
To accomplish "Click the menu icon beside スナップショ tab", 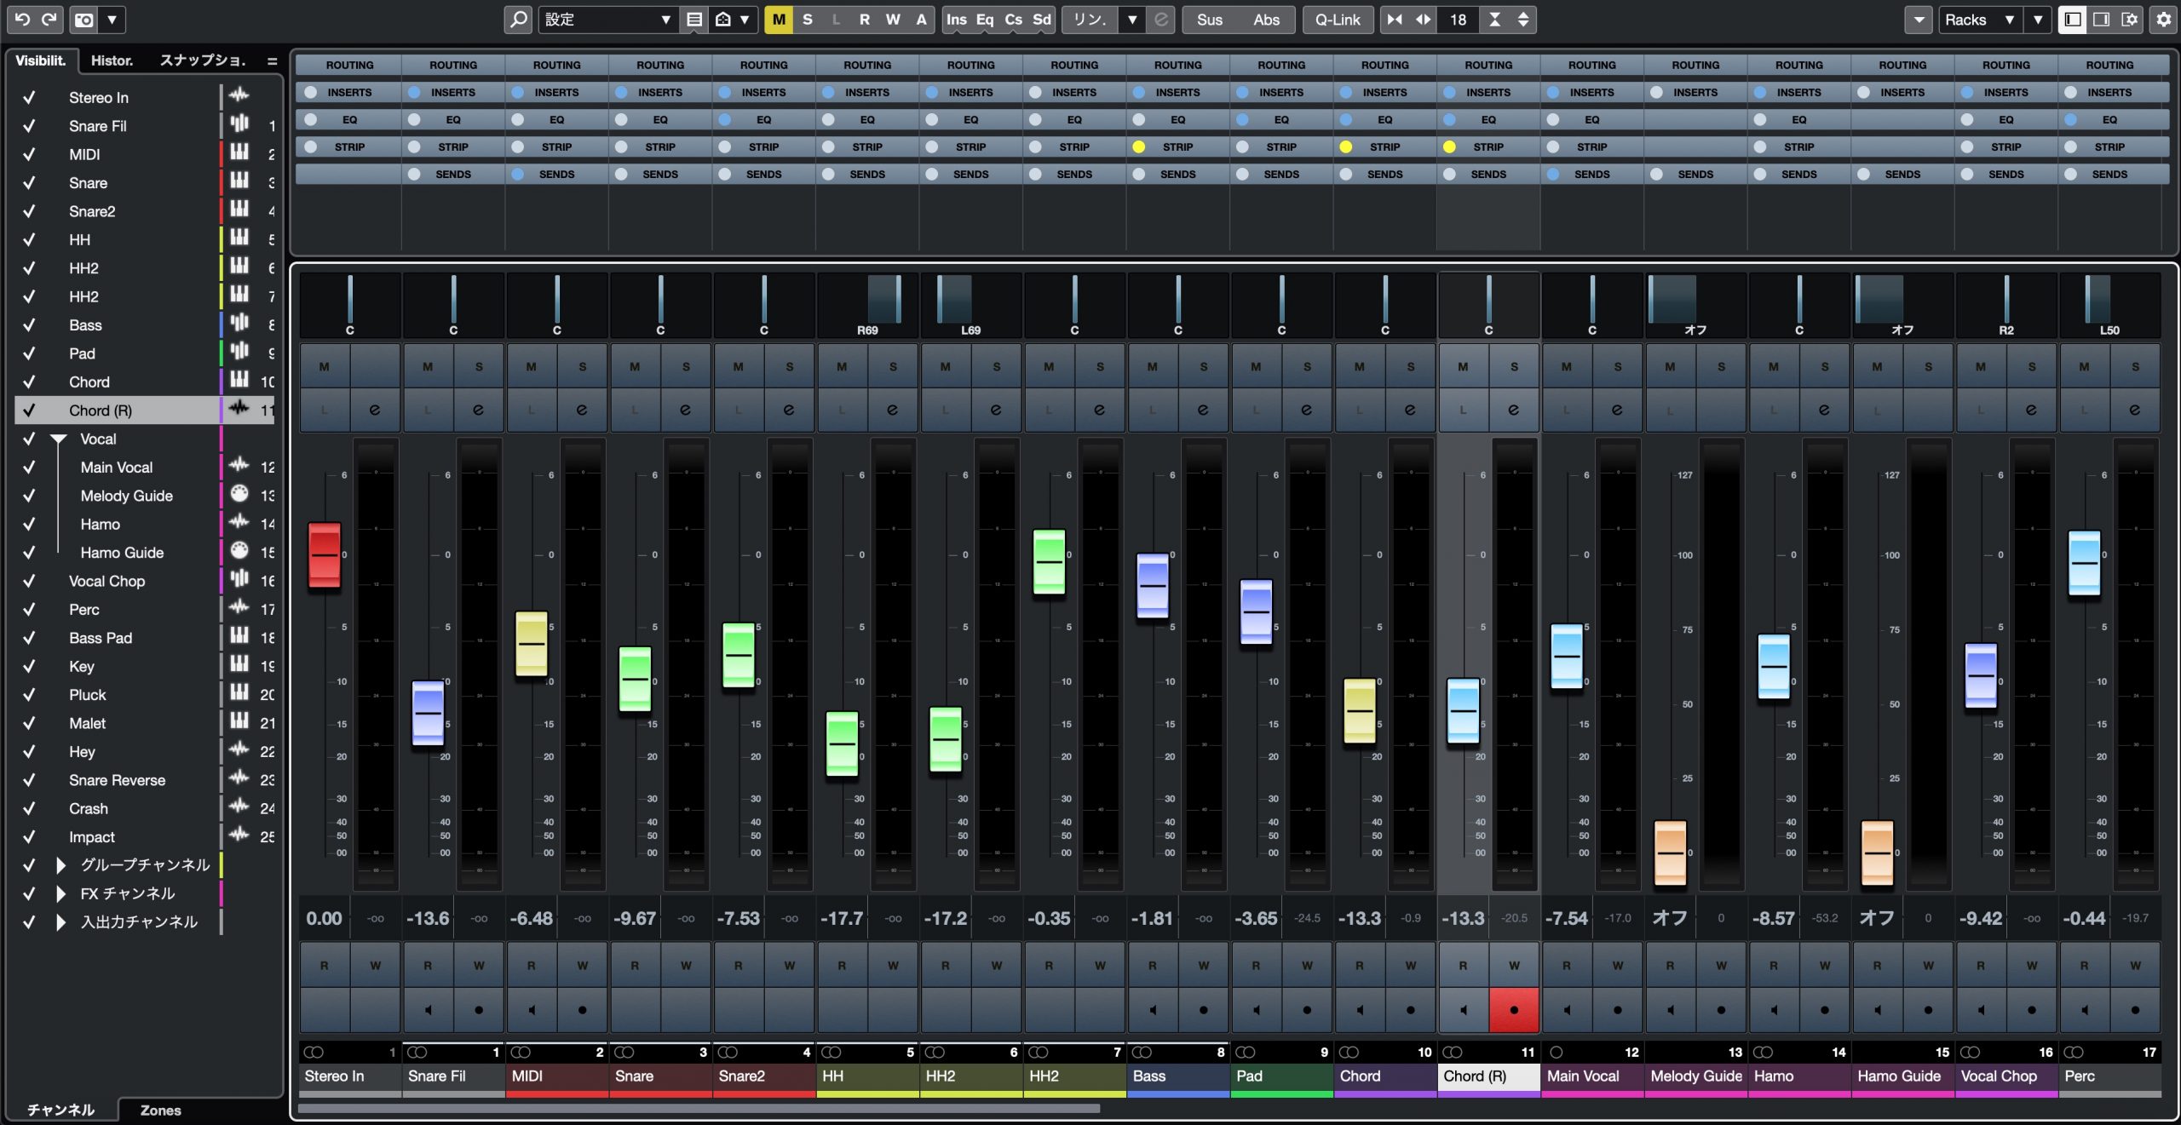I will point(272,60).
